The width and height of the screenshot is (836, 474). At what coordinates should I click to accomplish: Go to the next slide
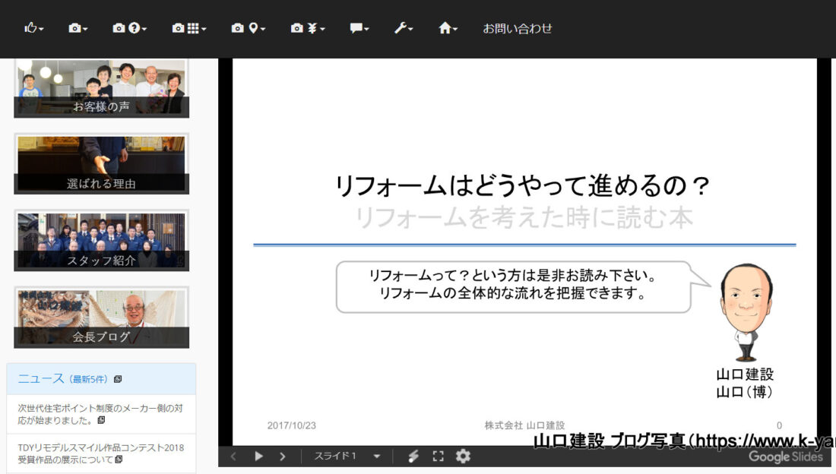point(282,456)
